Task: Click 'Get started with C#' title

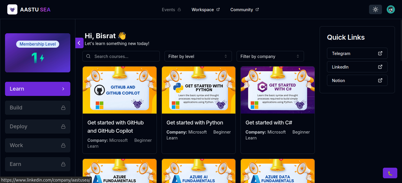Action: pos(269,123)
